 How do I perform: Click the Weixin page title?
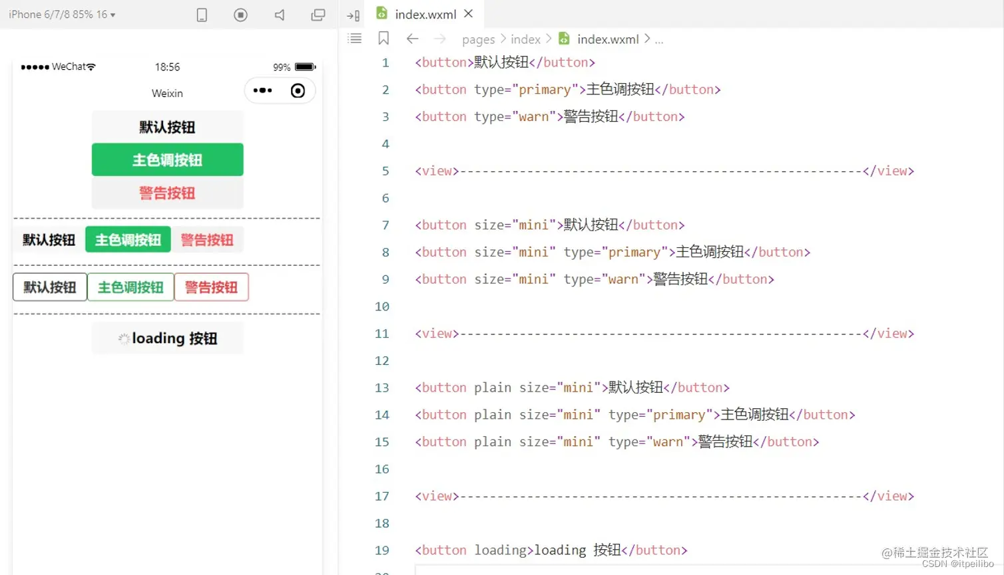click(167, 93)
